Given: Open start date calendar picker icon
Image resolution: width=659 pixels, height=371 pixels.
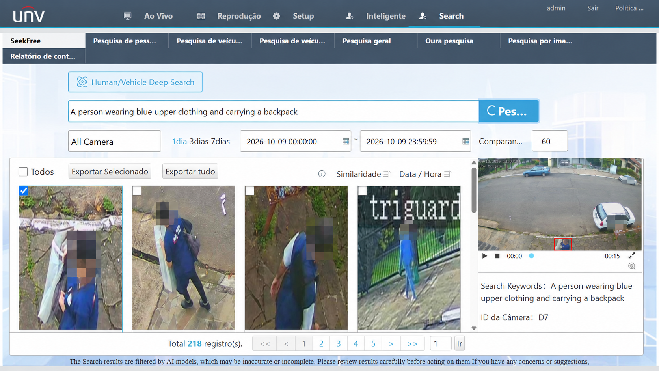Looking at the screenshot, I should [x=346, y=141].
